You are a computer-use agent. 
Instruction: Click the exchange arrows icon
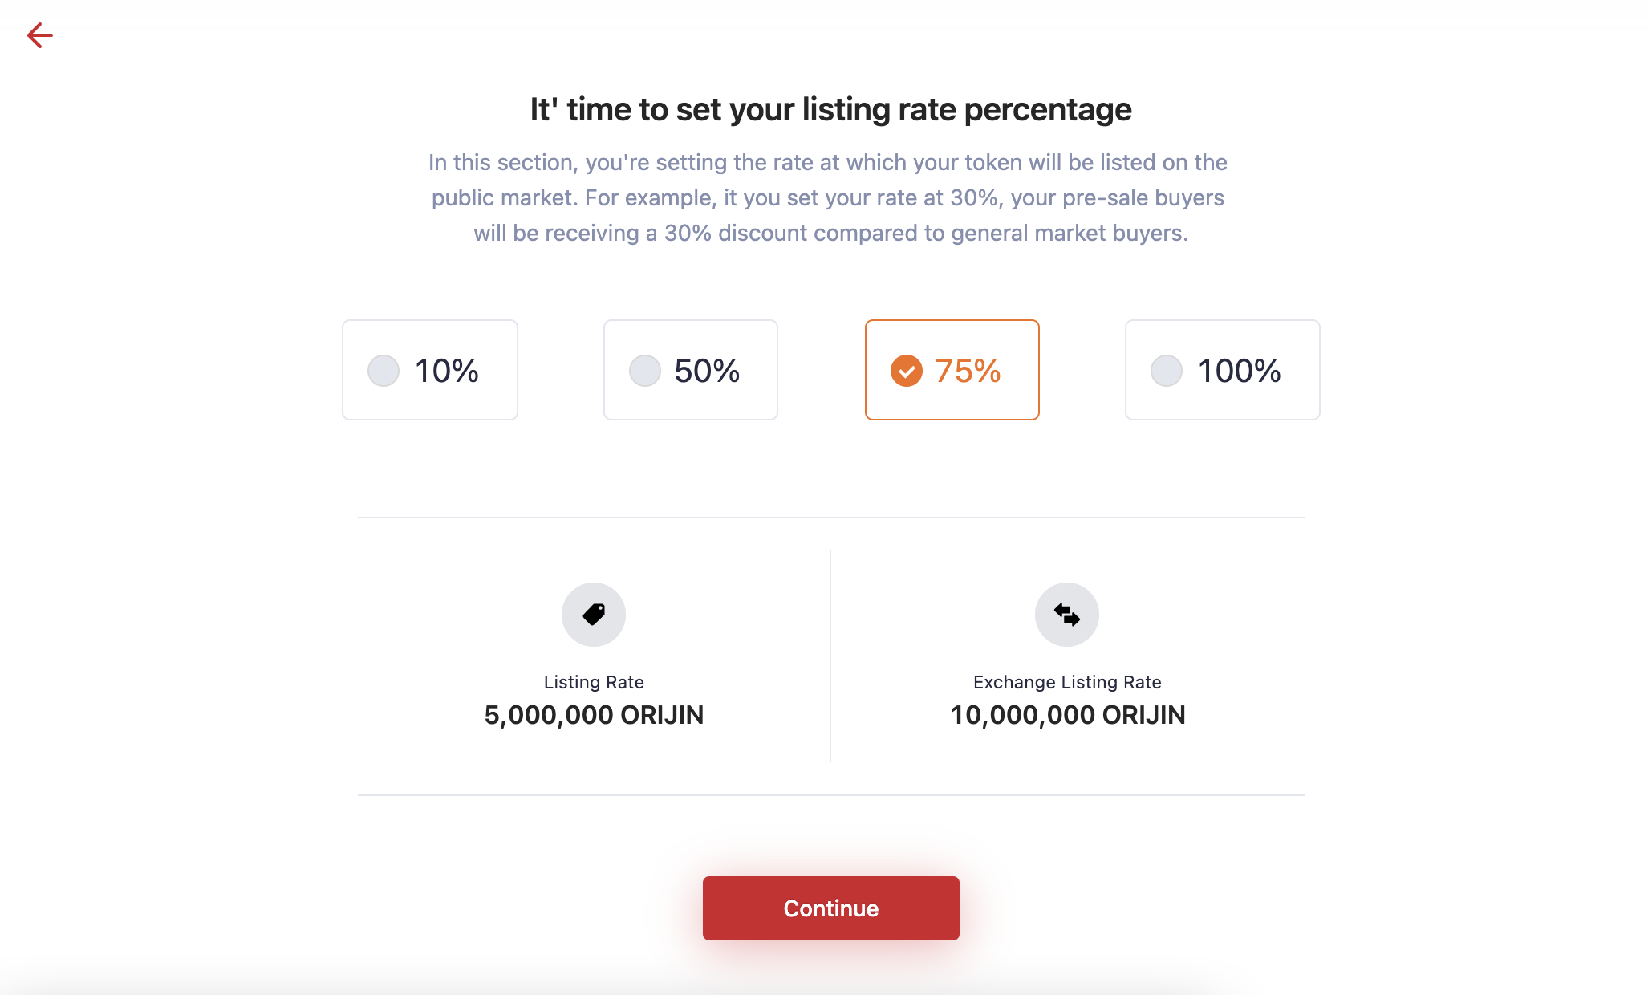point(1067,615)
